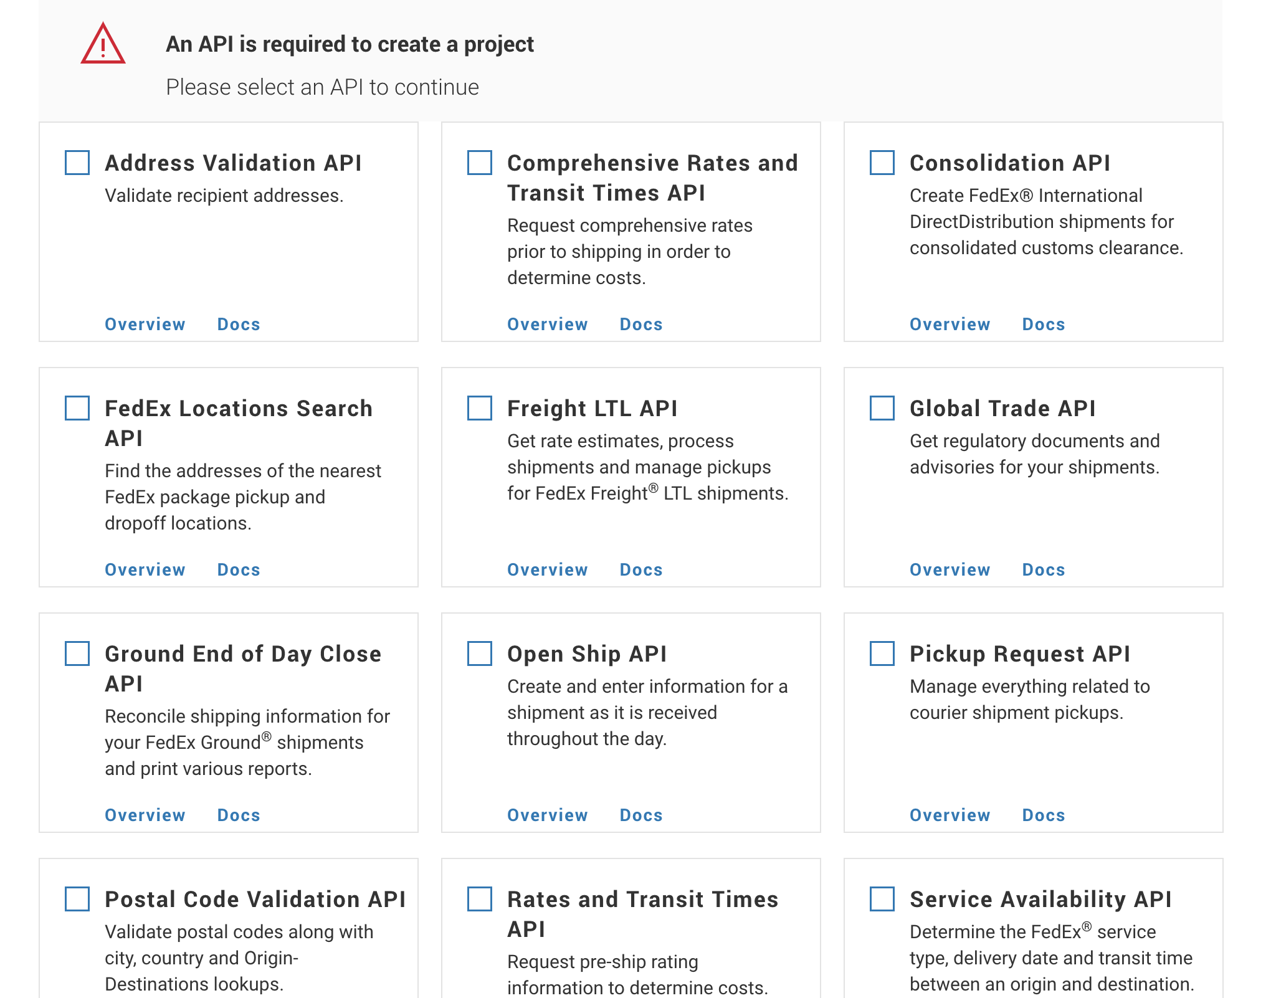View Docs for the Consolidation API
1276x998 pixels.
(1043, 324)
